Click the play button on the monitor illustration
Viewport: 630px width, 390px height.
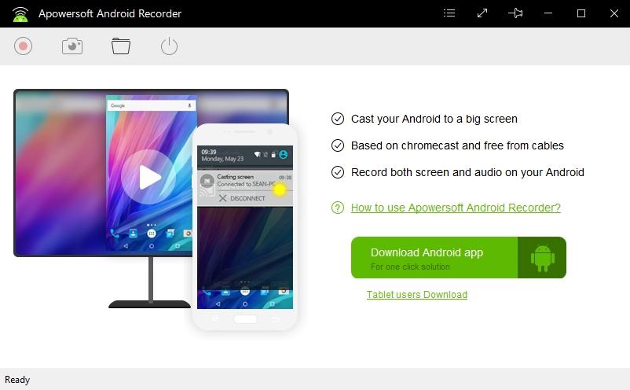pyautogui.click(x=148, y=177)
